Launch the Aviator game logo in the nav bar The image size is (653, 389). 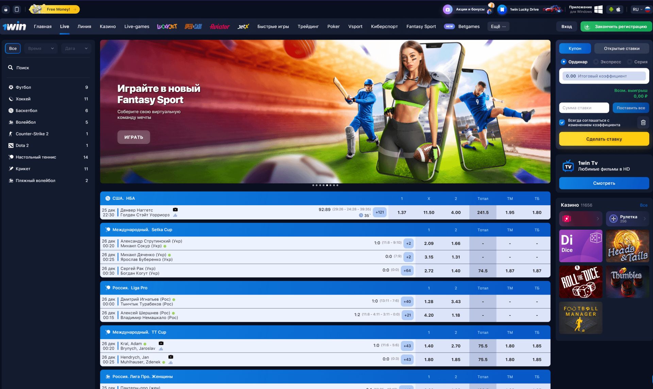coord(219,26)
